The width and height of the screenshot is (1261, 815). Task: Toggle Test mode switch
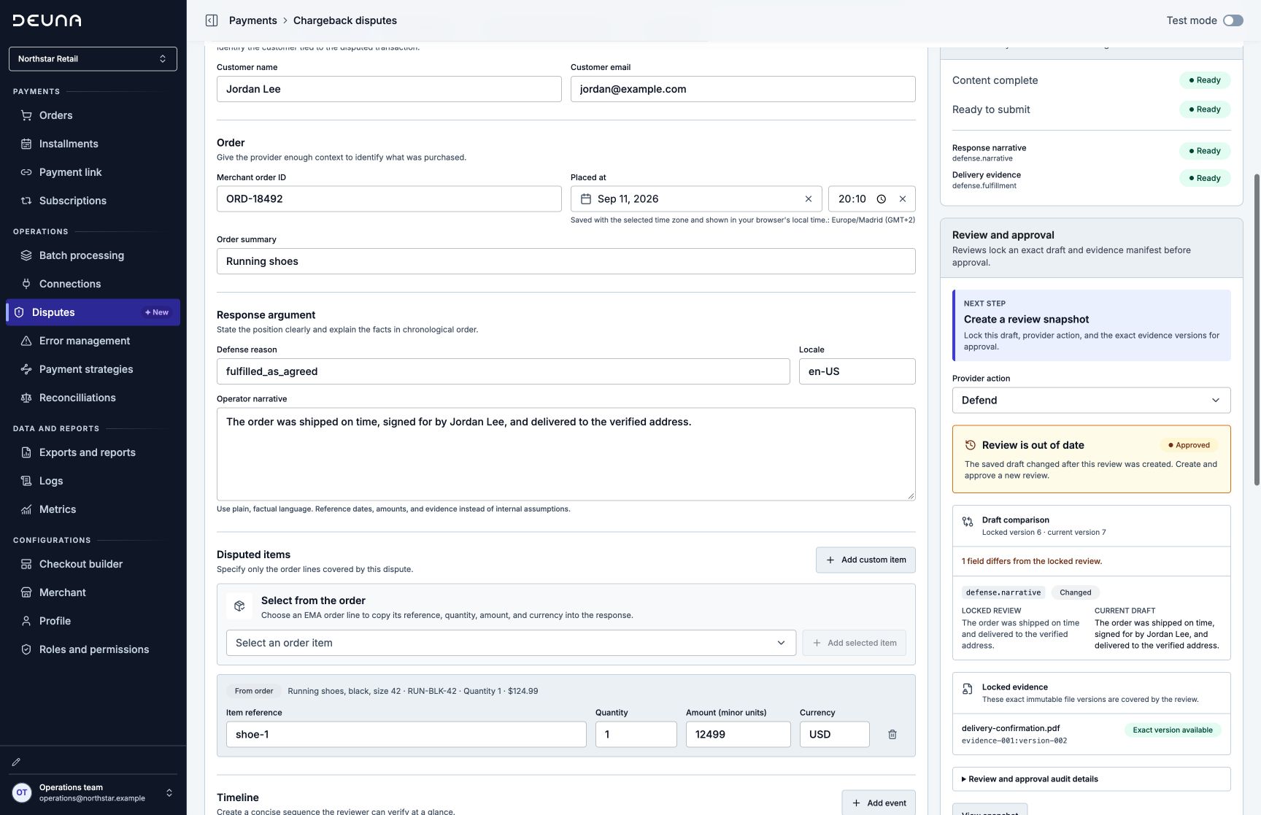[x=1233, y=20]
